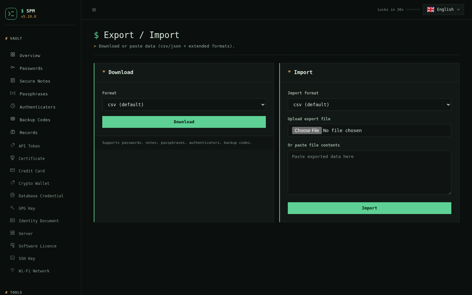Click the SSH Key terminal icon
This screenshot has width=472, height=295.
point(12,258)
